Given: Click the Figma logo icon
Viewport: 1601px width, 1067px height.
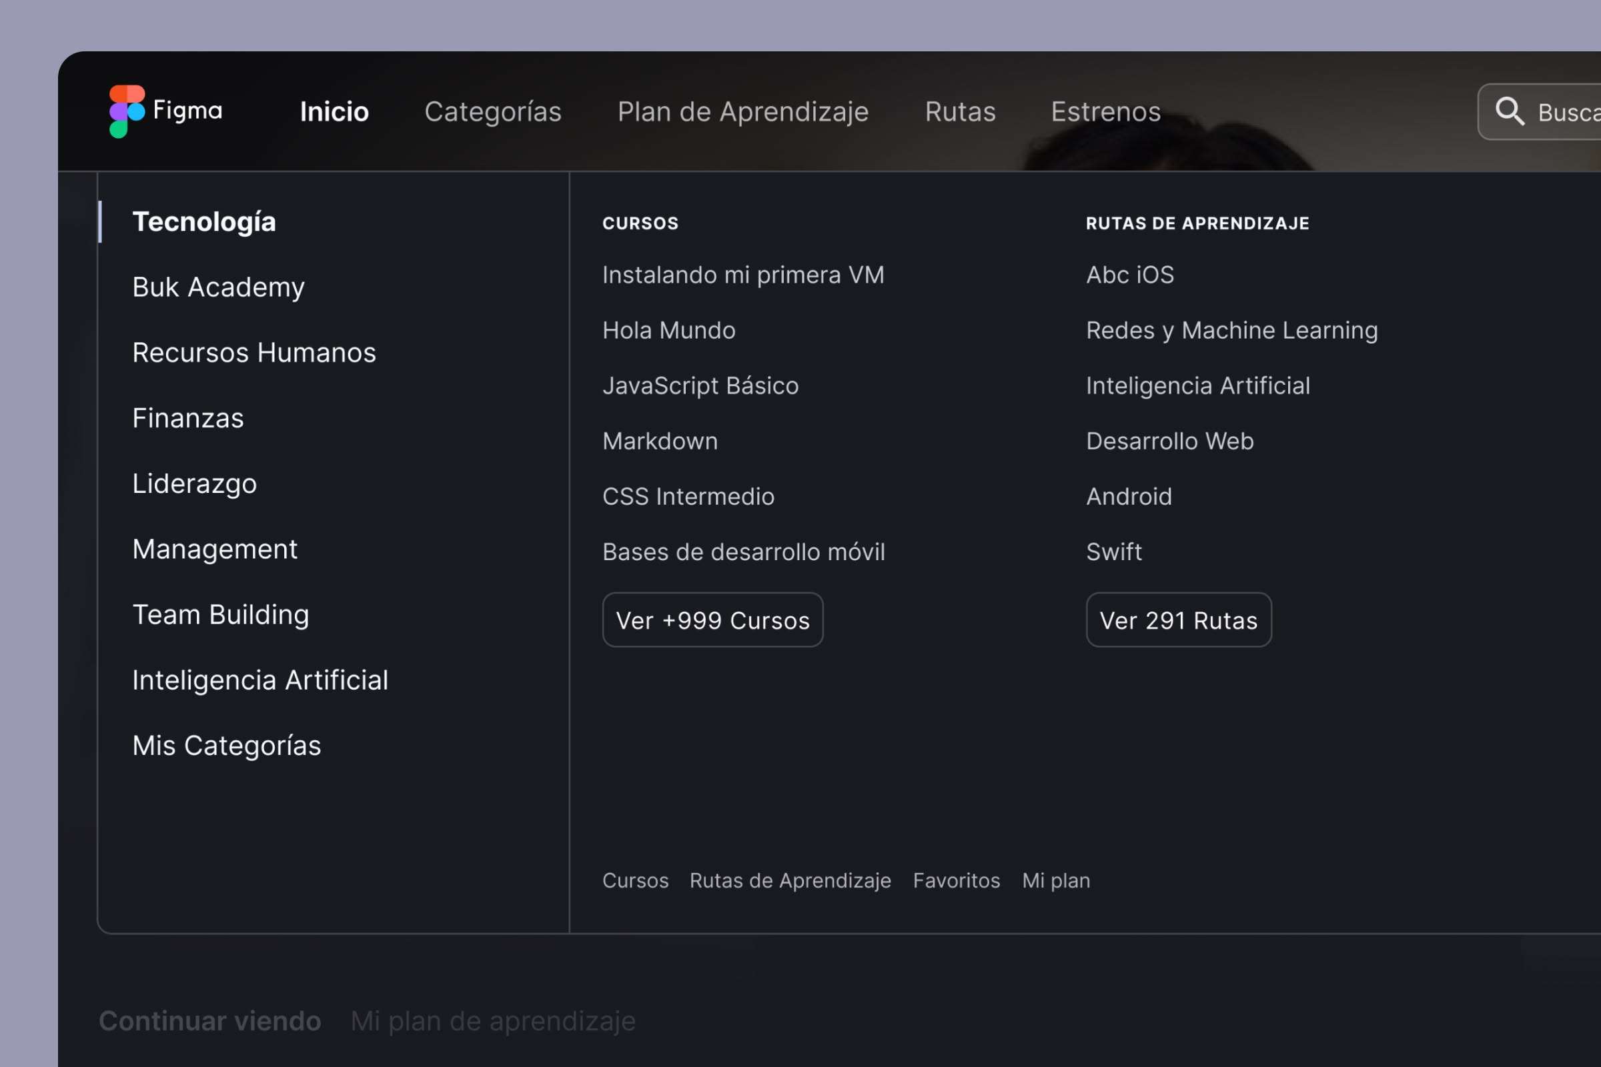Looking at the screenshot, I should (127, 111).
